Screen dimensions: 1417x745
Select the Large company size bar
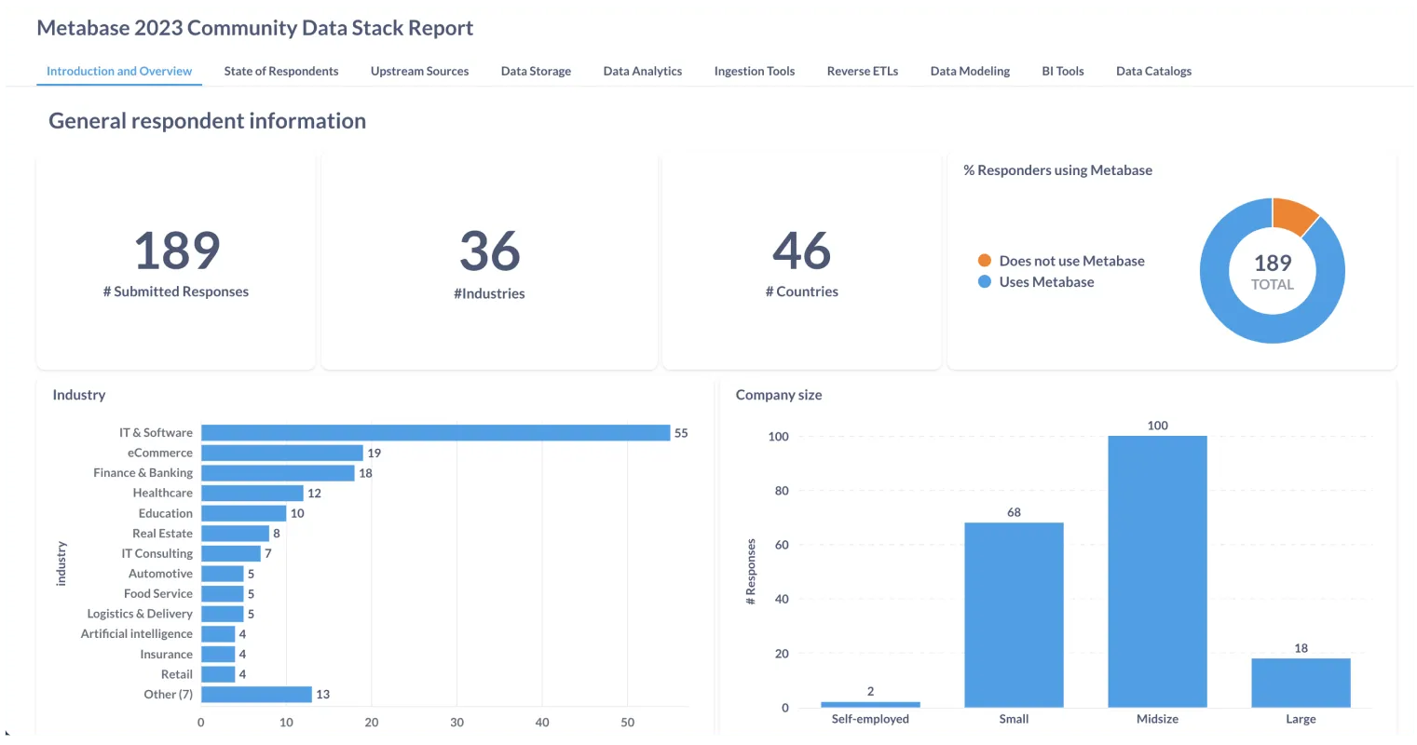(x=1301, y=683)
